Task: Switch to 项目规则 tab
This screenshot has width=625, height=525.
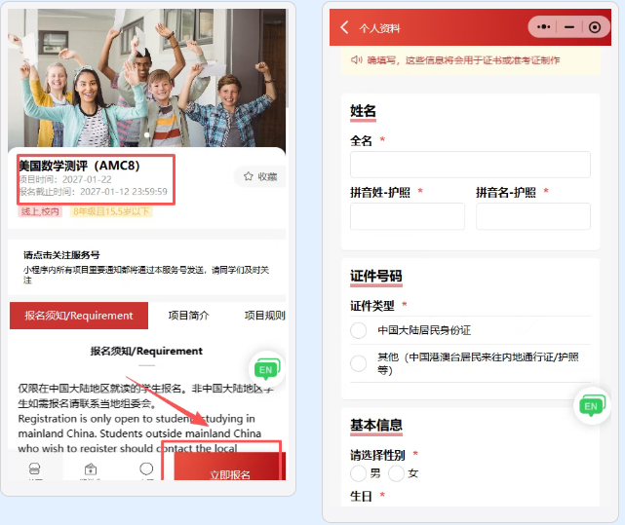Action: coord(264,316)
